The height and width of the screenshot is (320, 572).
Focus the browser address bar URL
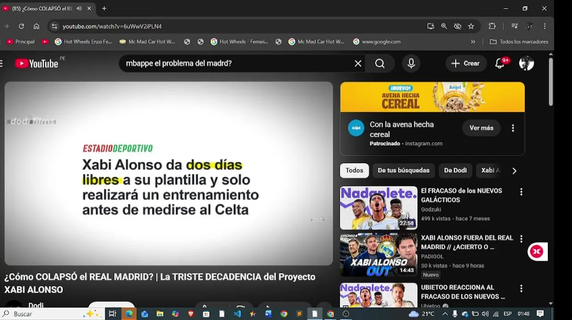(x=112, y=26)
